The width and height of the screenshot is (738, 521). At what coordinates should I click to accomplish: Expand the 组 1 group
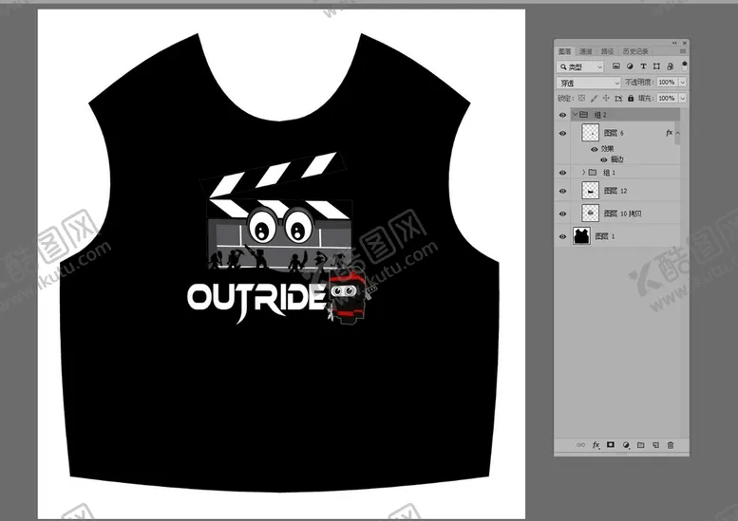[582, 173]
